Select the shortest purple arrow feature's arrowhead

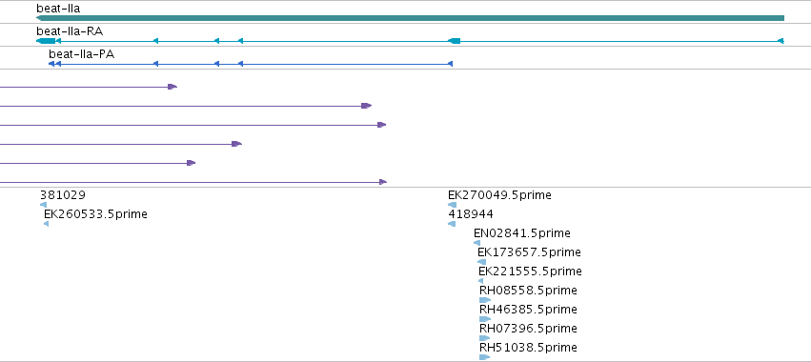172,87
